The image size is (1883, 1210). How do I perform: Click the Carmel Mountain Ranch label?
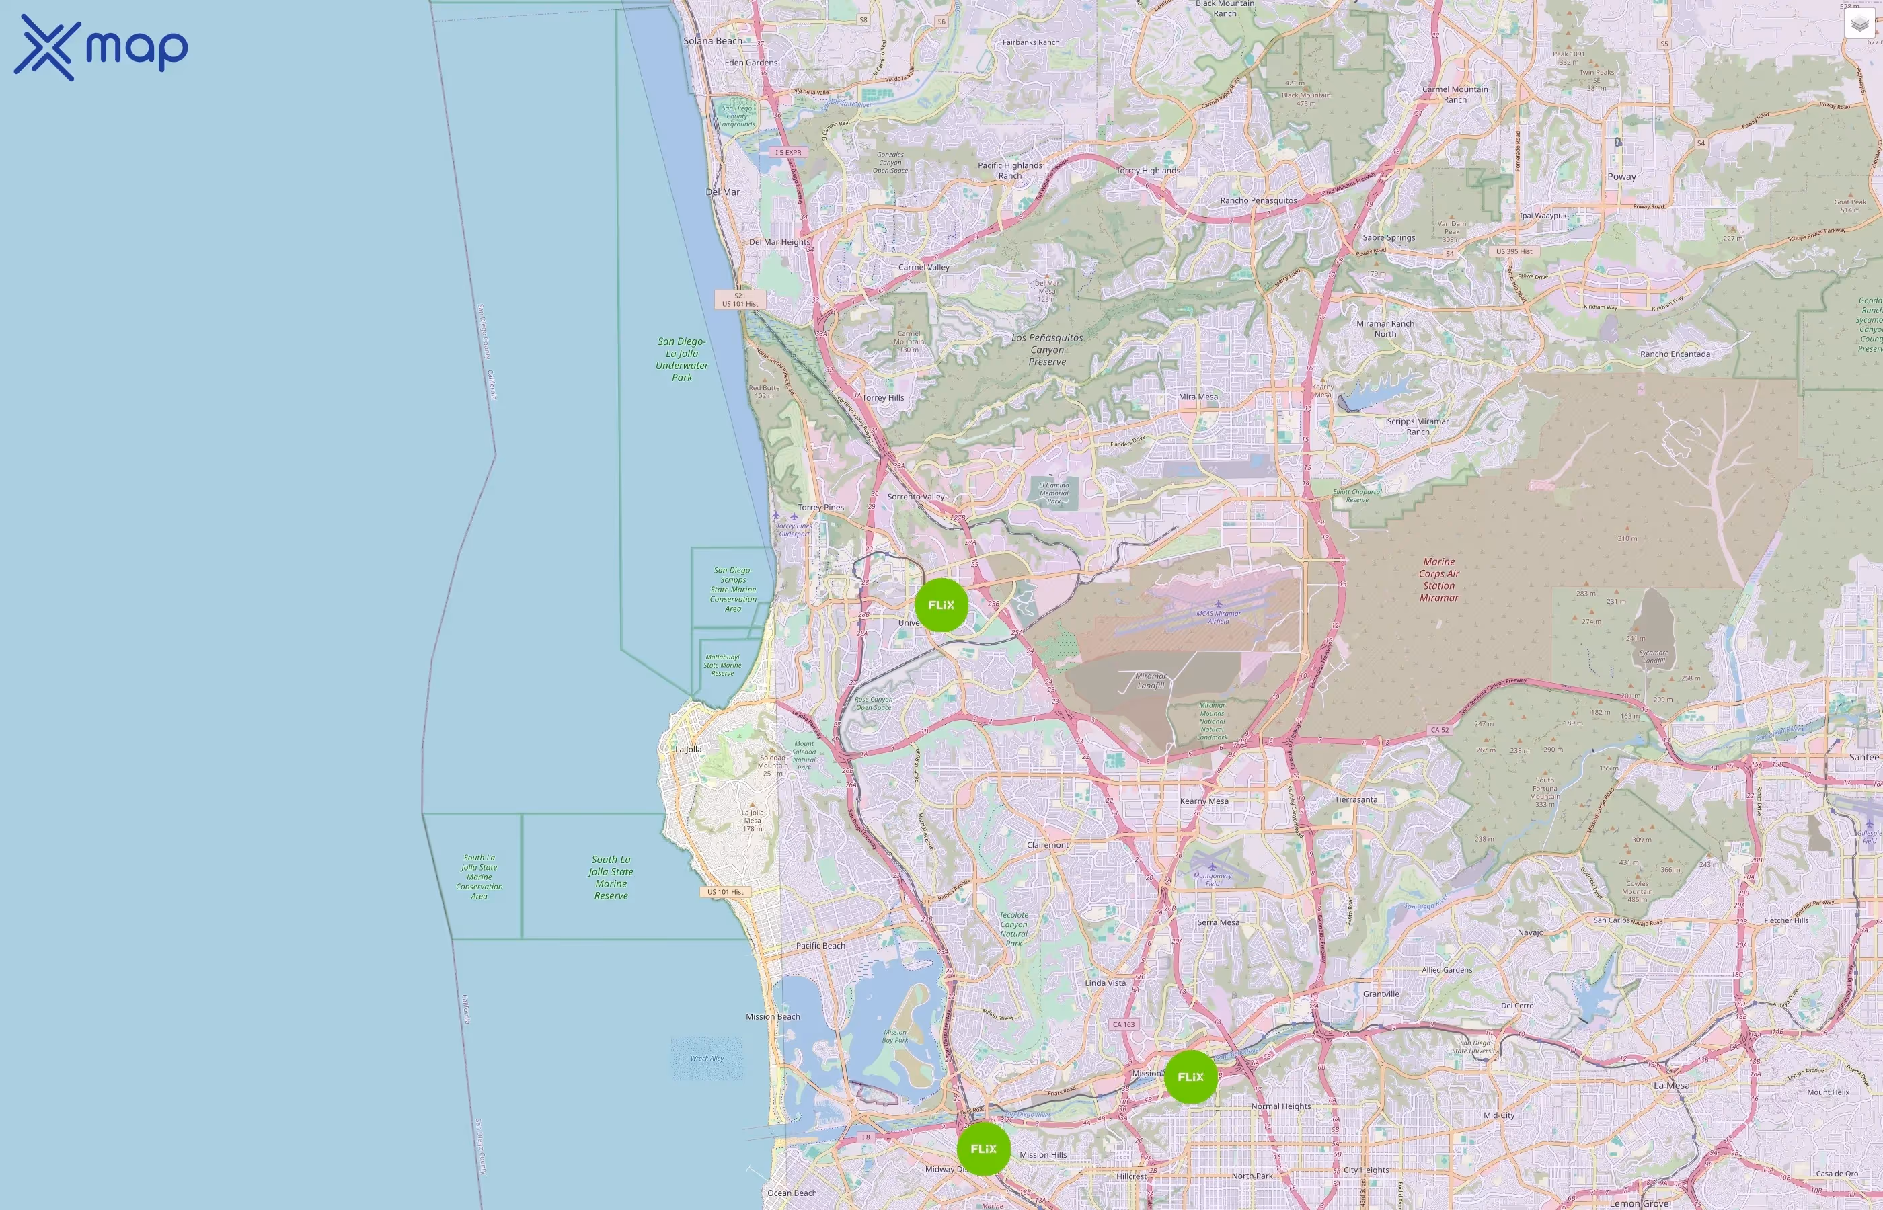(x=1455, y=94)
